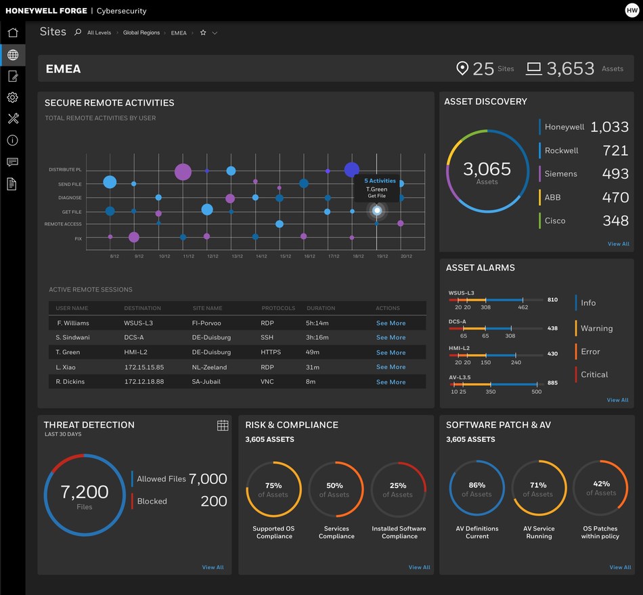Viewport: 643px width, 595px height.
Task: Click the highlighted T.Green Get File bubble
Action: [x=378, y=211]
